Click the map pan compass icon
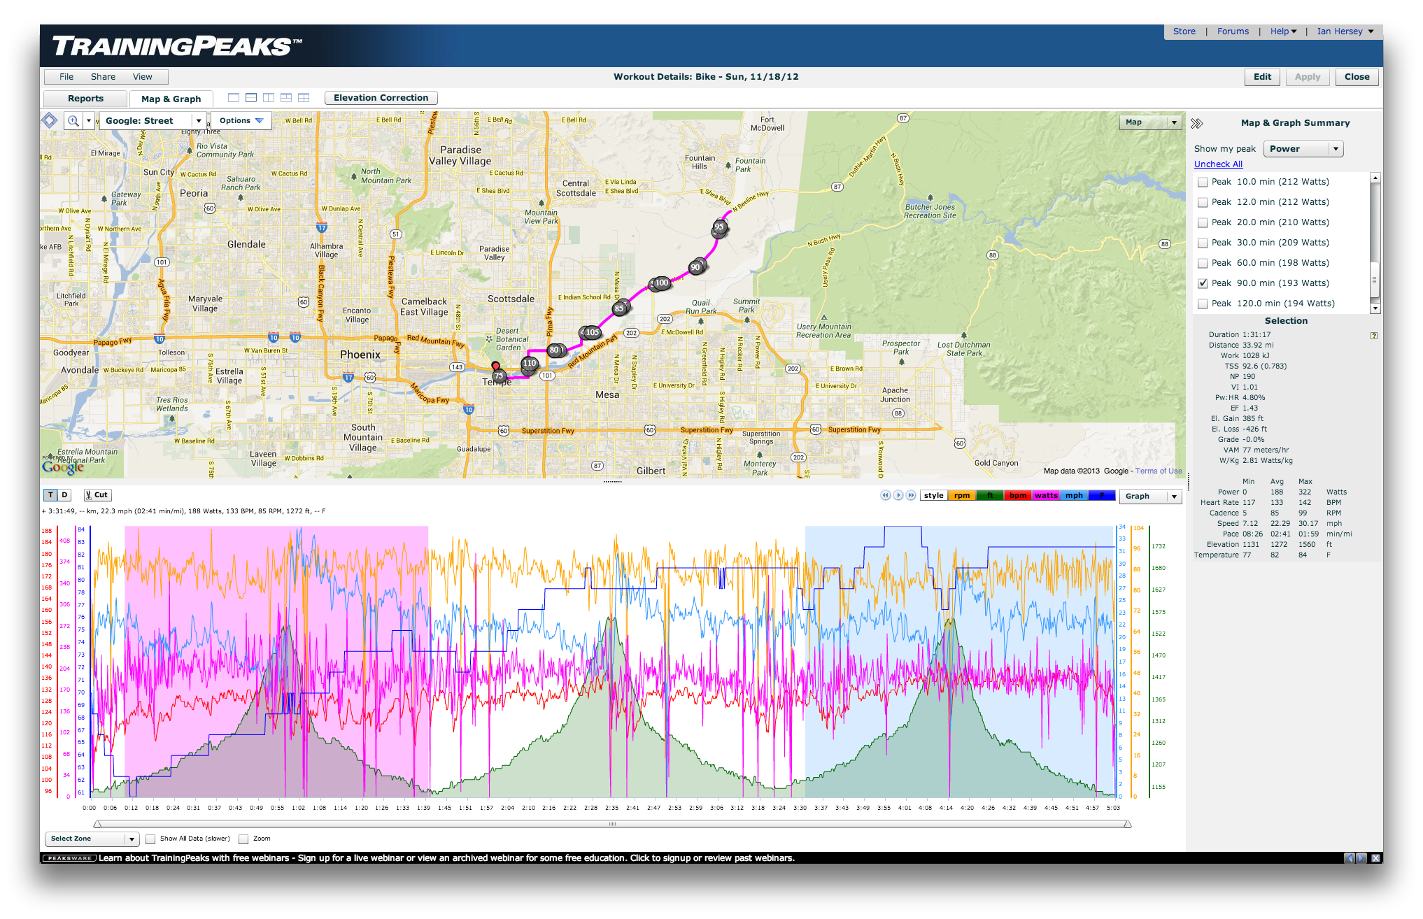 pos(50,120)
